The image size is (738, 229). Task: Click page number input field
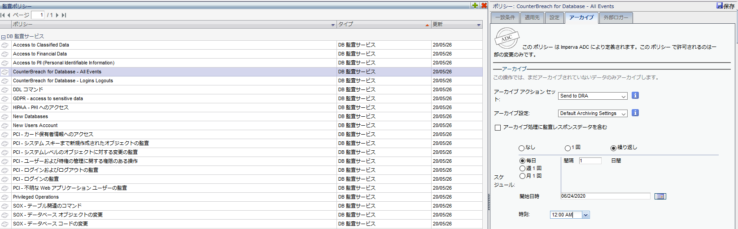38,15
